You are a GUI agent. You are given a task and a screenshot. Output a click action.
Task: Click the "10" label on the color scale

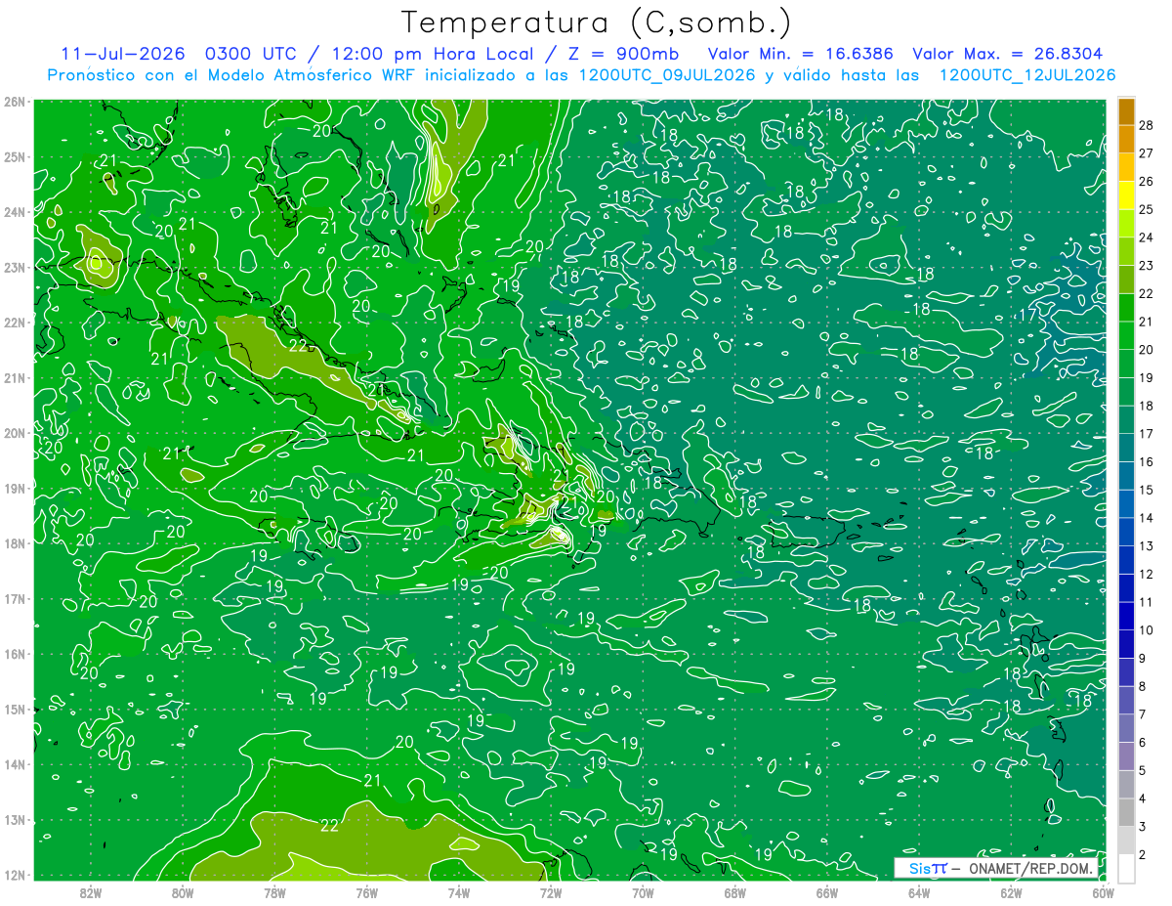(x=1147, y=630)
